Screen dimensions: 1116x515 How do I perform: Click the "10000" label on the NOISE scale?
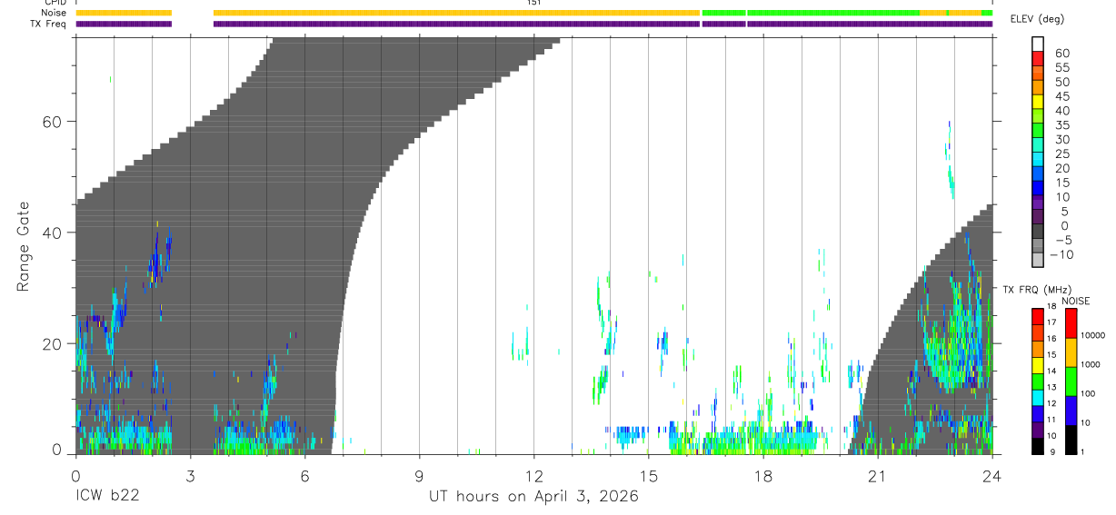coord(1093,335)
